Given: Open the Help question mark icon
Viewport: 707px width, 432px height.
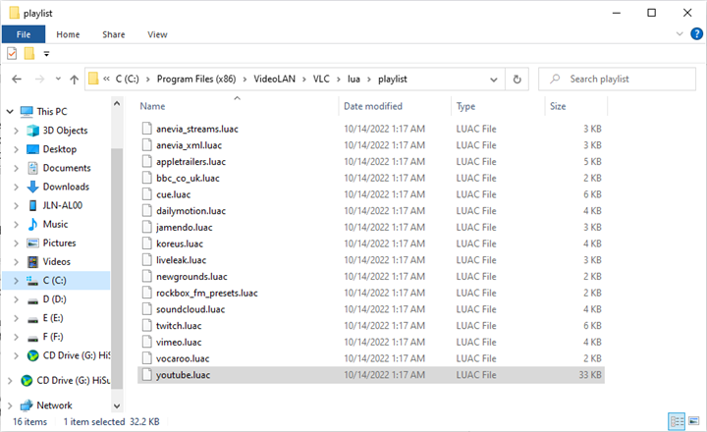Looking at the screenshot, I should pos(698,34).
